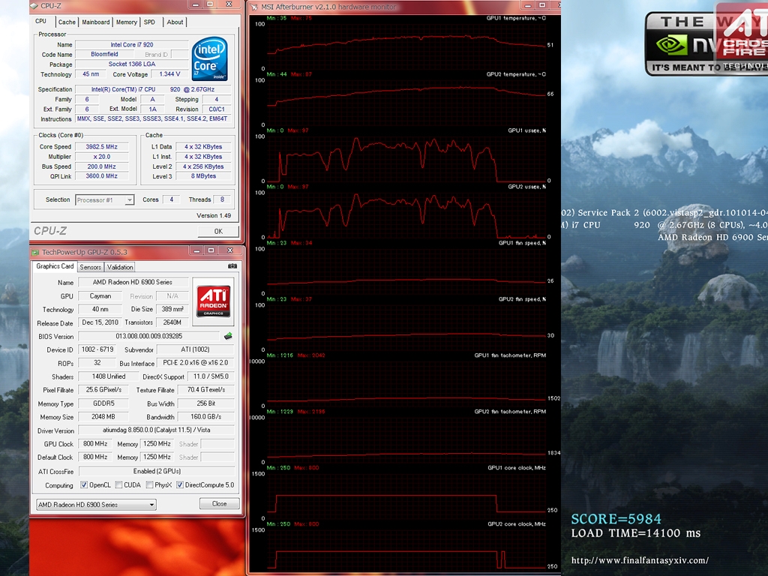Switch to the About tab in CPU-Z
Viewport: 768px width, 576px height.
pos(174,22)
